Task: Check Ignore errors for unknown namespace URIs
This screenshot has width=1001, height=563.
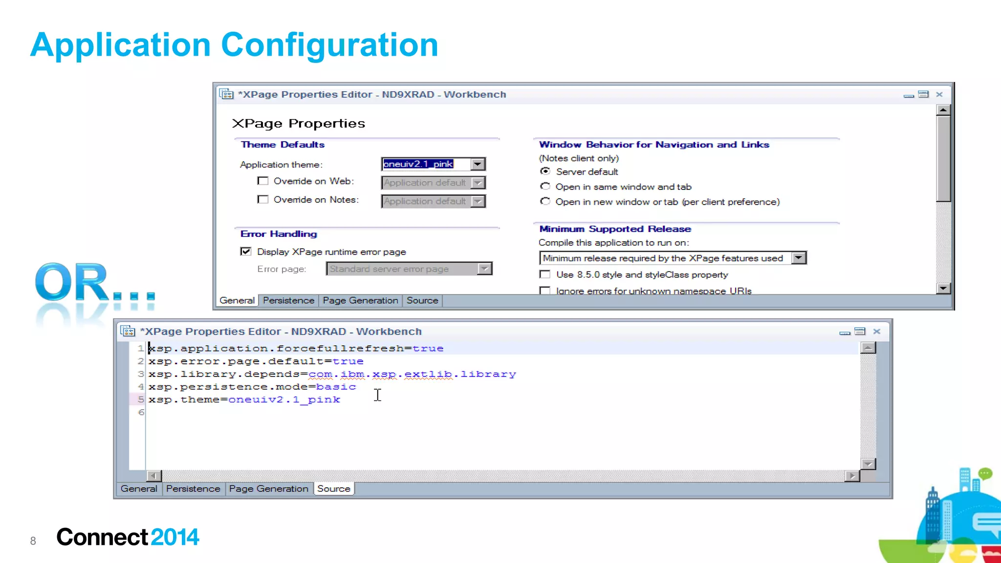Action: [x=545, y=291]
